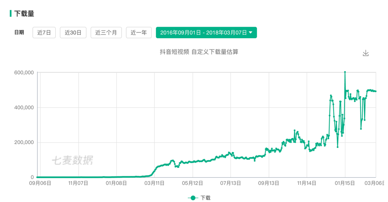The width and height of the screenshot is (388, 202).
Task: Select the 近7日 range
Action: 44,33
